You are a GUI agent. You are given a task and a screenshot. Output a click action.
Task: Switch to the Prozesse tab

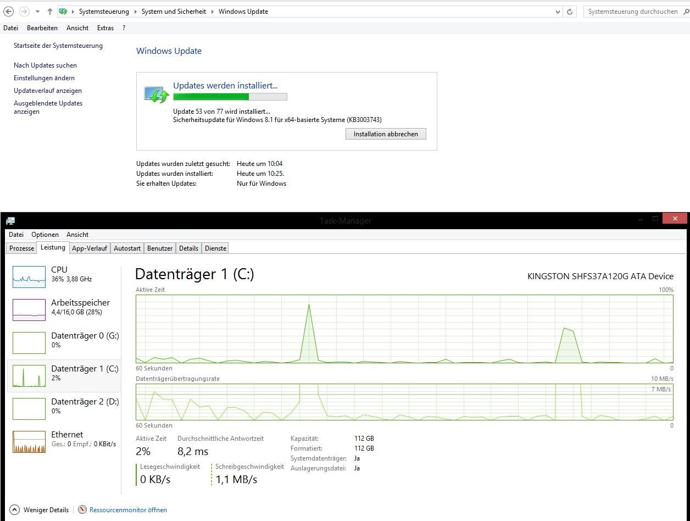click(x=22, y=248)
